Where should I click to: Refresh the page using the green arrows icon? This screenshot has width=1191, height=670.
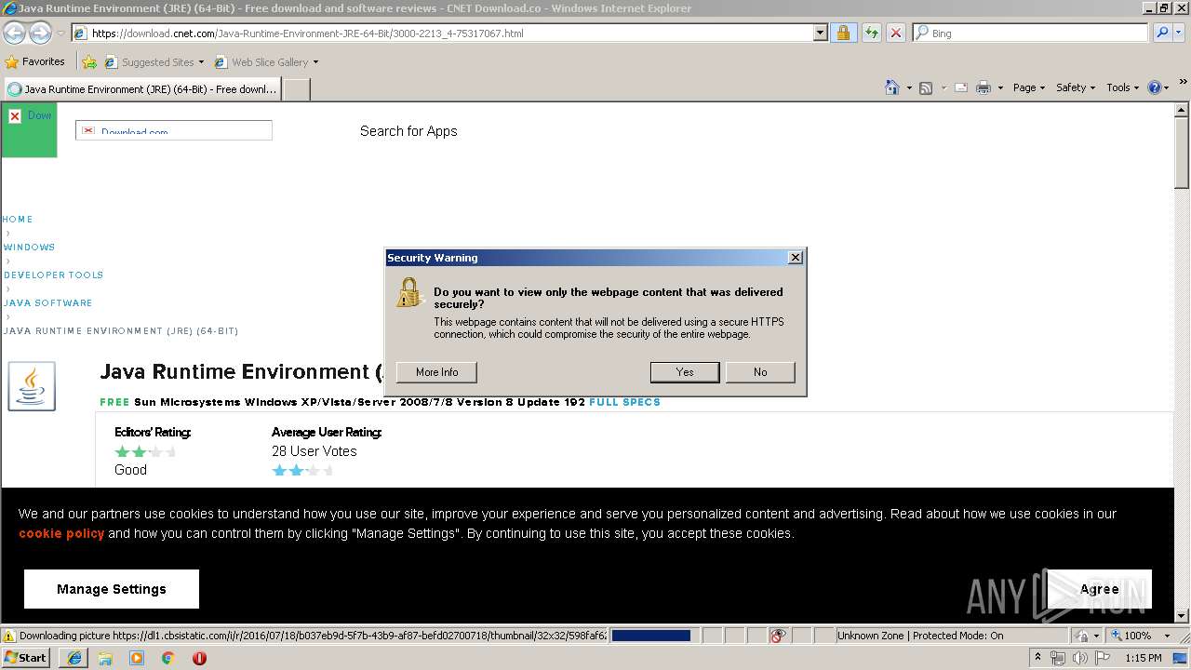[871, 33]
